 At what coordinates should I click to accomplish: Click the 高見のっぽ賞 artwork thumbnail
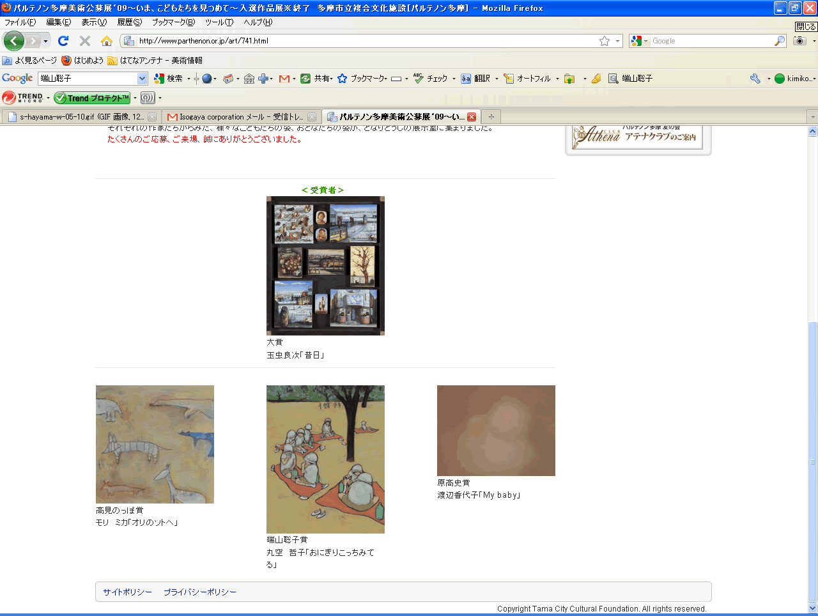[x=155, y=444]
